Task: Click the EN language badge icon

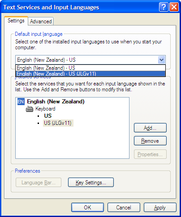Action: (x=21, y=102)
